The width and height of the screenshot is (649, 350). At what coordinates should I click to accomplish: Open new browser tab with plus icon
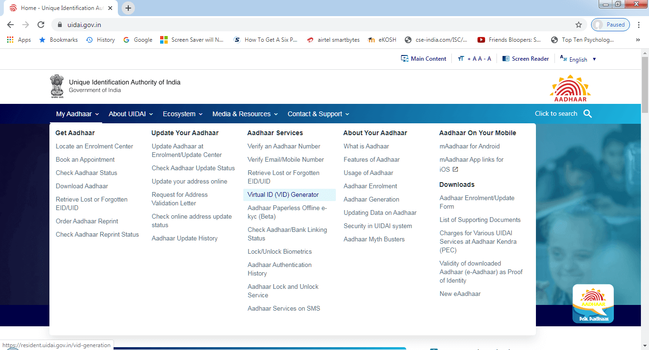[128, 8]
